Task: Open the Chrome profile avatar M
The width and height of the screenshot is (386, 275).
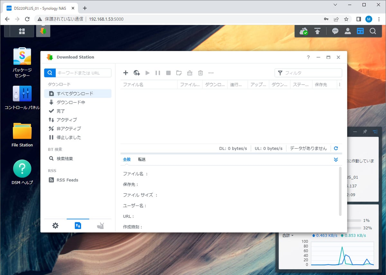Action: 369,19
